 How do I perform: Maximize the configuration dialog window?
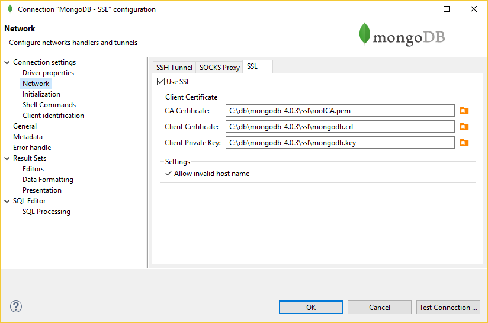(447, 9)
